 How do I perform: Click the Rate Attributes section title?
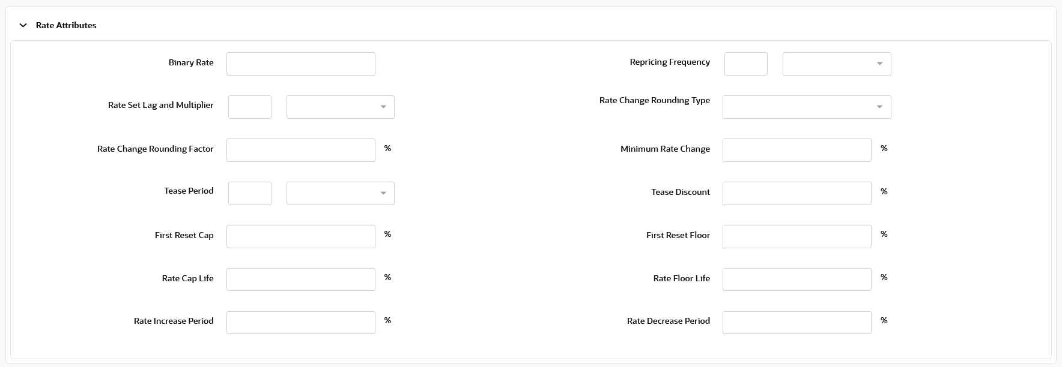(66, 25)
